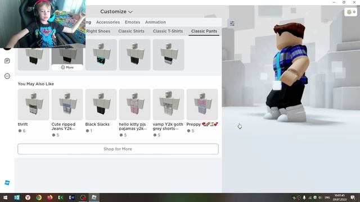
Task: Select the Classic Pants subcategory
Action: click(204, 31)
